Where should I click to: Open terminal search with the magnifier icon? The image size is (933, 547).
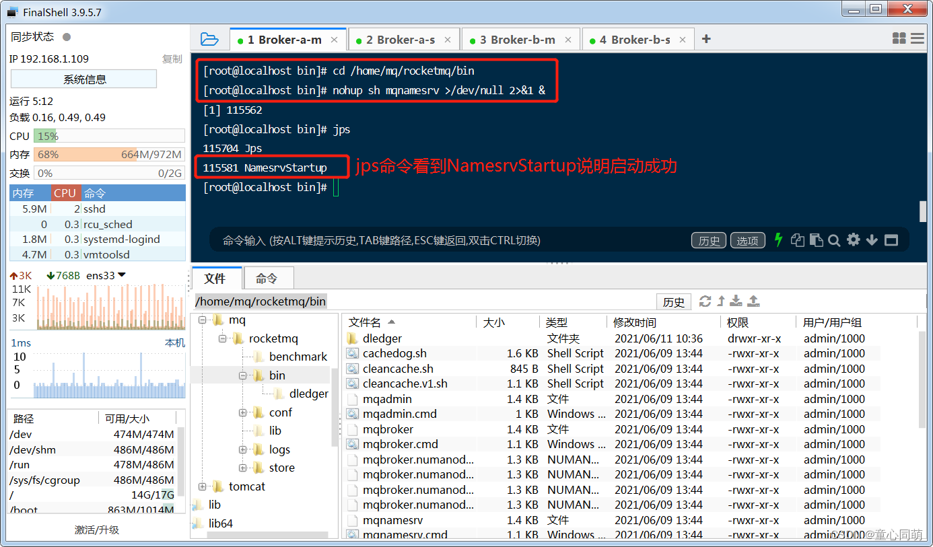pyautogui.click(x=834, y=240)
